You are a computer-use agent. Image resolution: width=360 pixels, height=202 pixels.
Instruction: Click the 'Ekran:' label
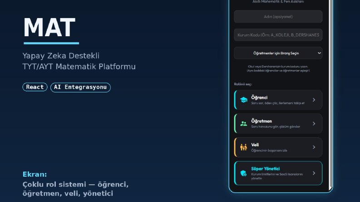[35, 174]
